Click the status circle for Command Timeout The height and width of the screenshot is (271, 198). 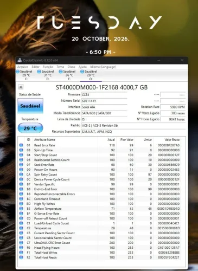(21, 199)
